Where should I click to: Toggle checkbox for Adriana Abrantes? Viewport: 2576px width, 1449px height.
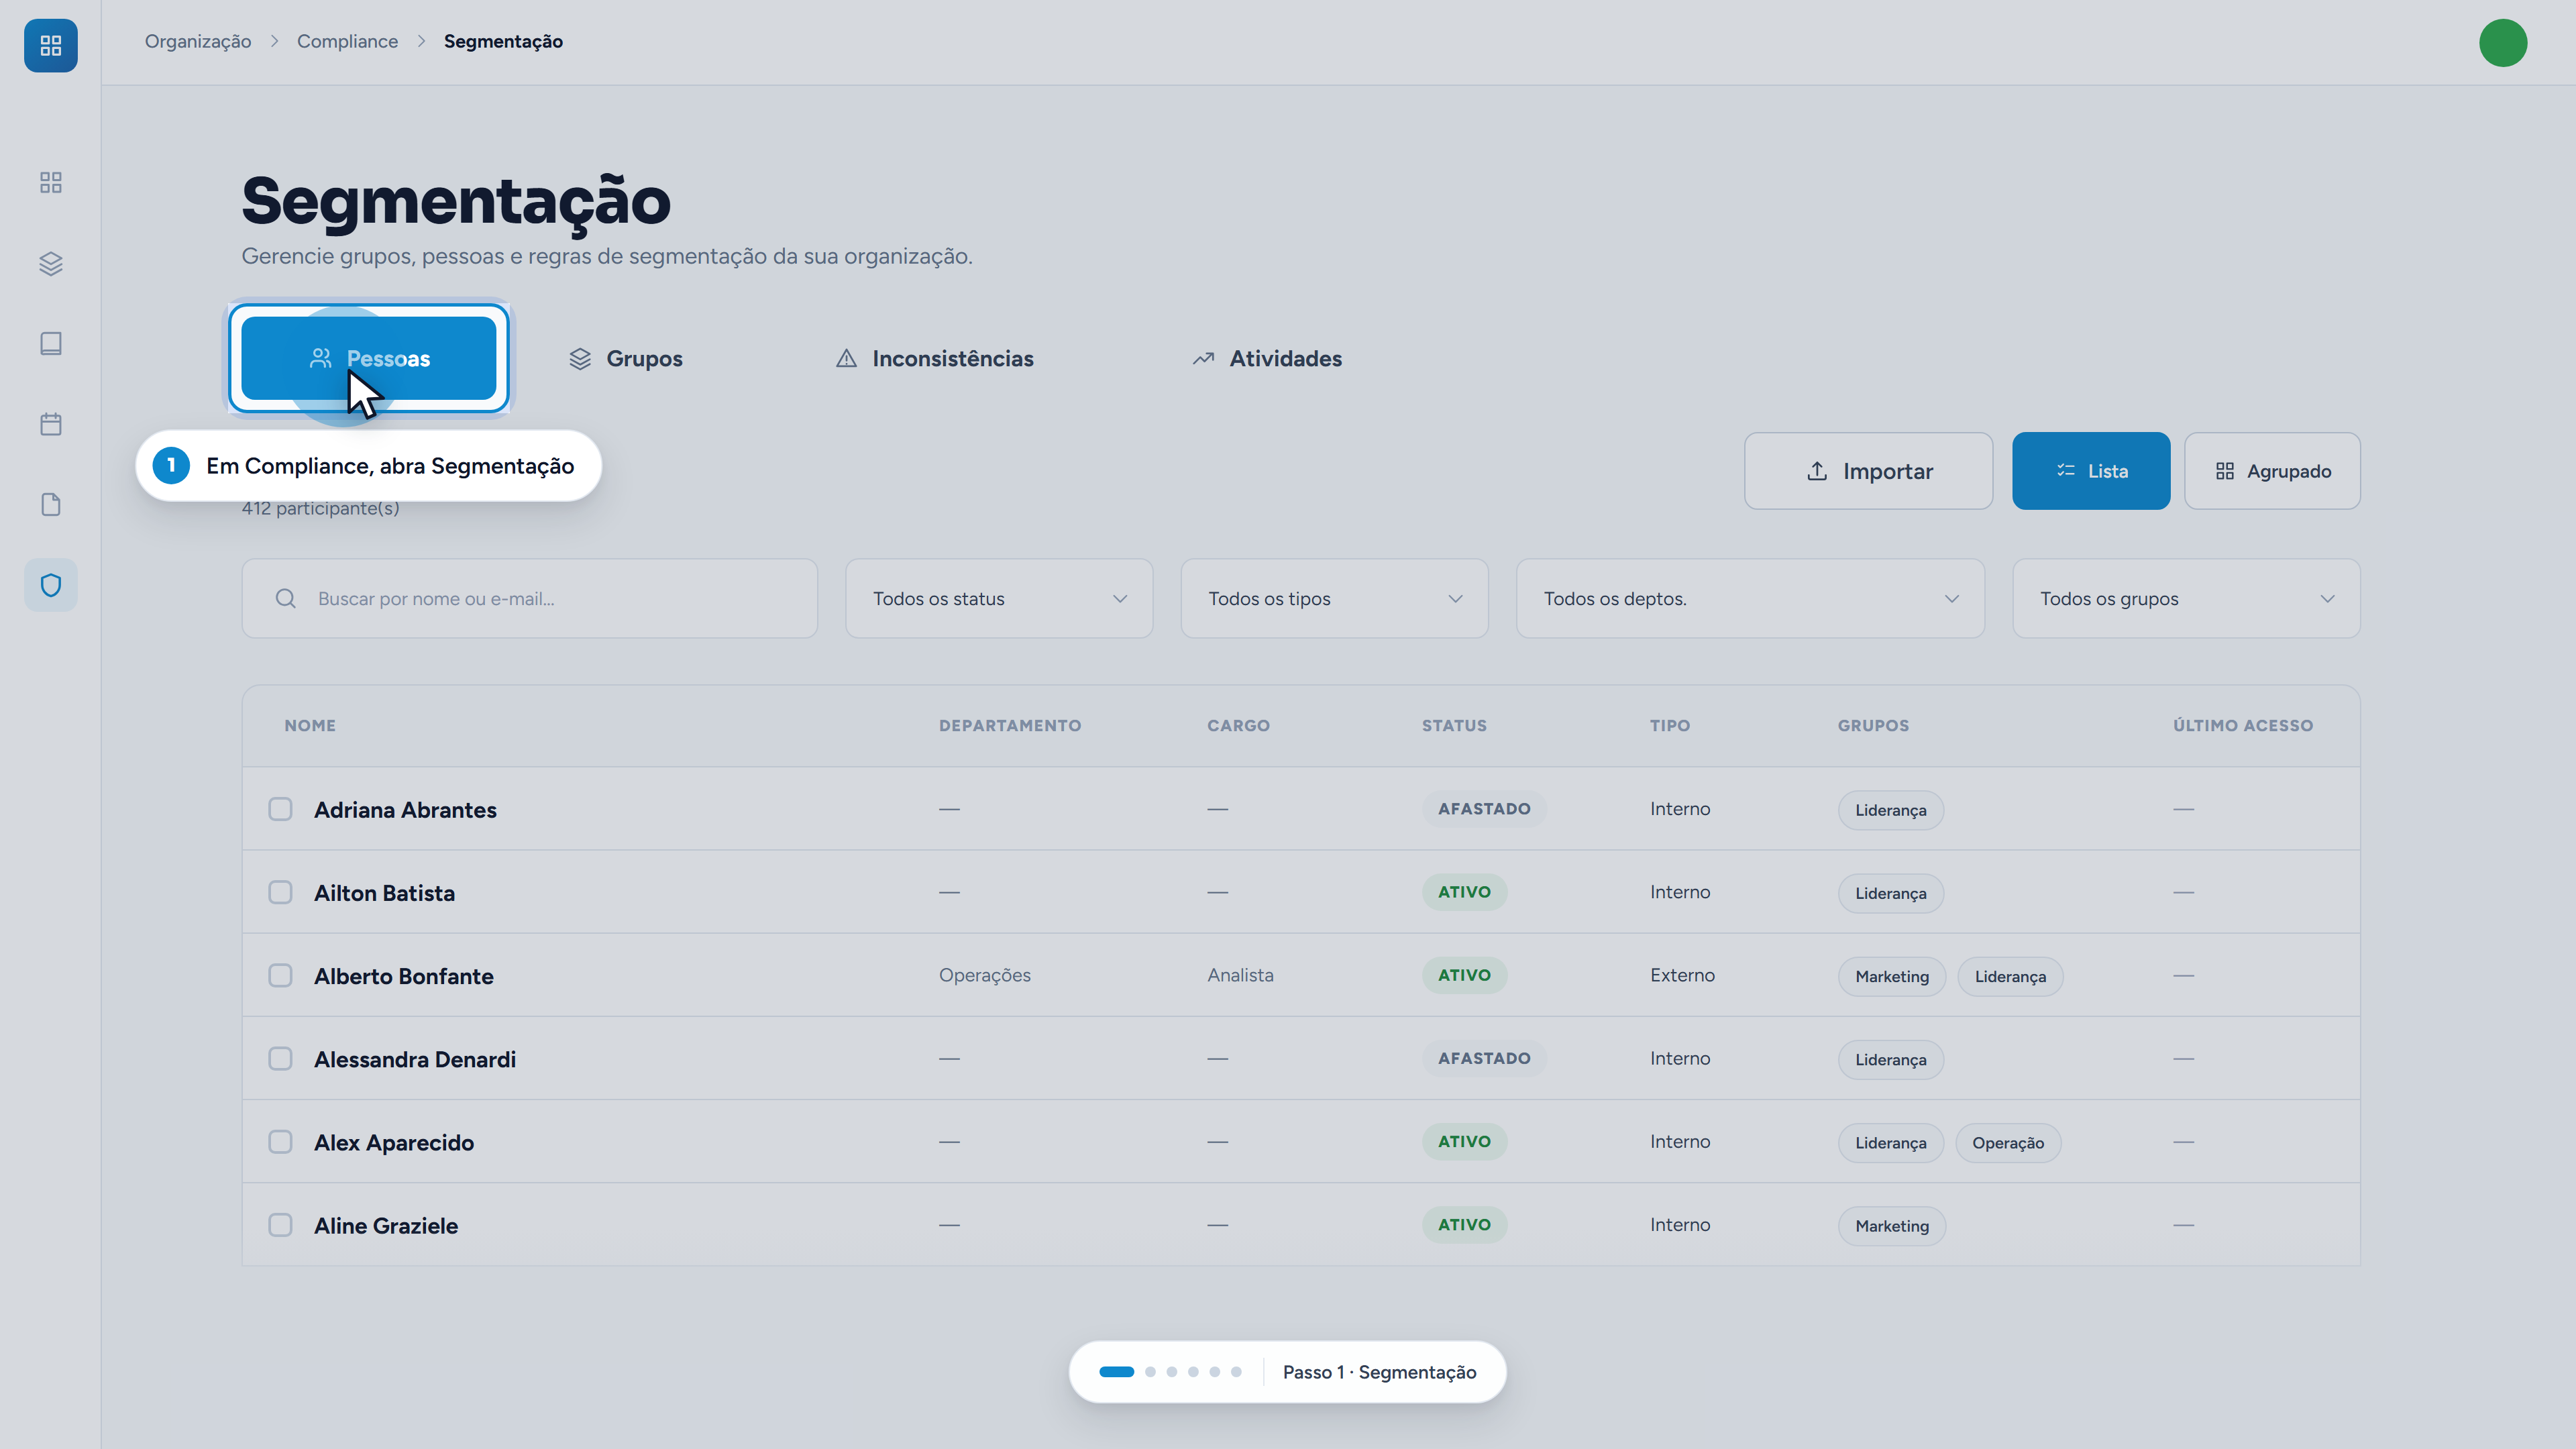click(280, 809)
